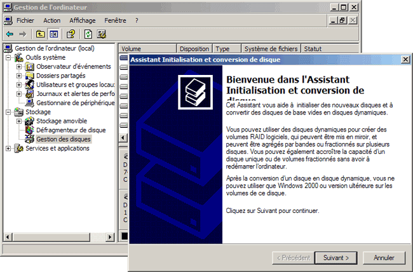Click Suivant to continue the wizard
413x272 pixels.
point(336,258)
